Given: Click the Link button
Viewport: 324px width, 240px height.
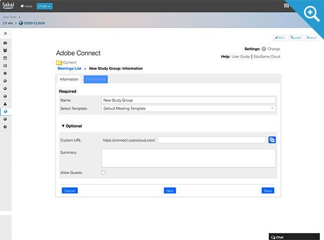Looking at the screenshot, I should pyautogui.click(x=296, y=38).
